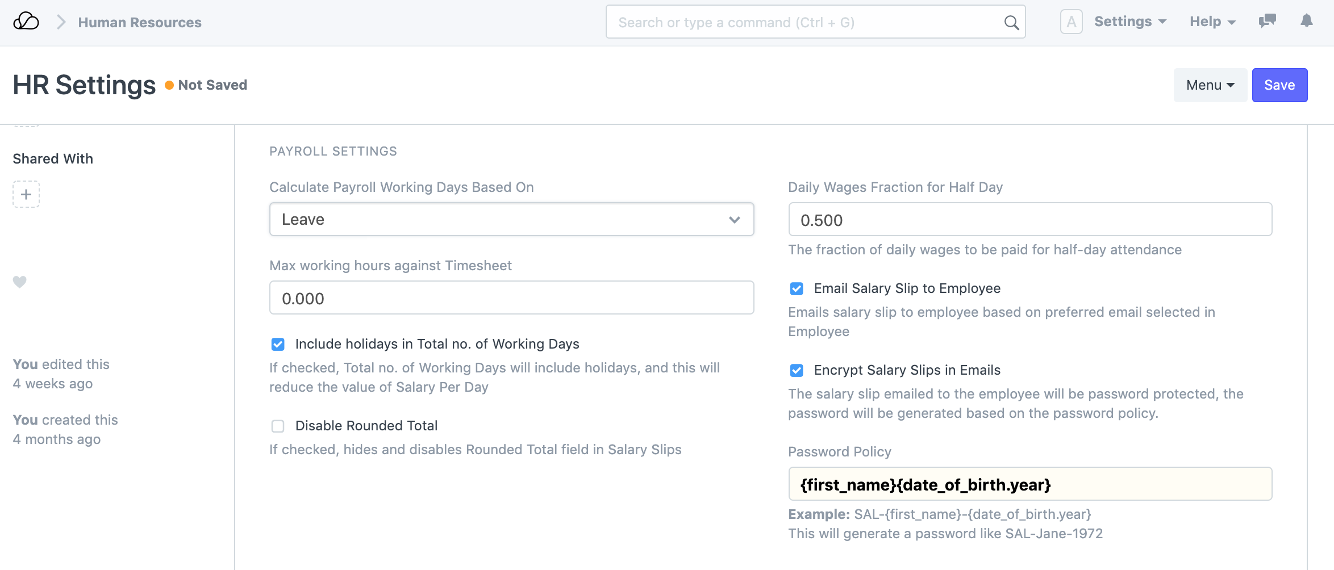Click the ERPNext cloud logo icon

[x=26, y=22]
